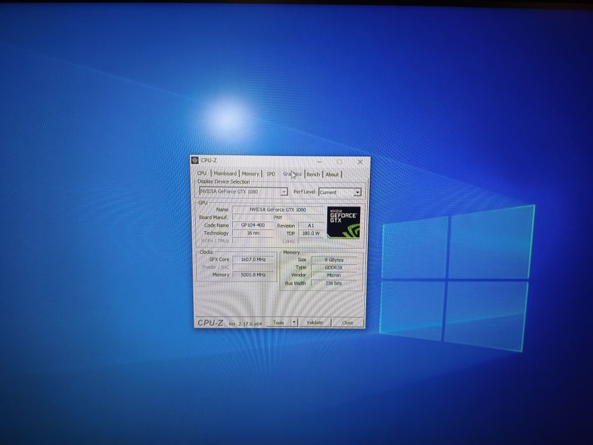Click the Validate button
This screenshot has width=593, height=445.
[x=315, y=322]
